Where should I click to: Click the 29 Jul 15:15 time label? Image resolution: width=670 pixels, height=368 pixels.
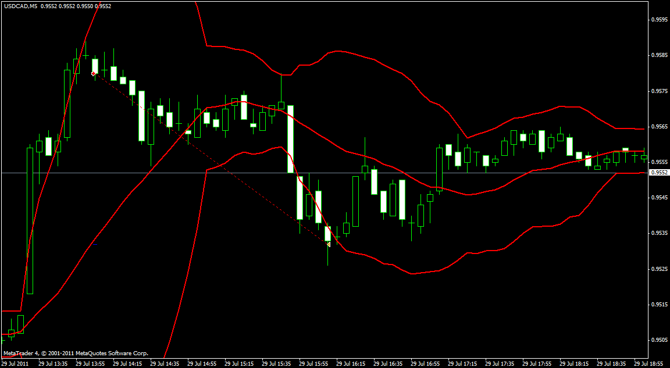(x=239, y=364)
